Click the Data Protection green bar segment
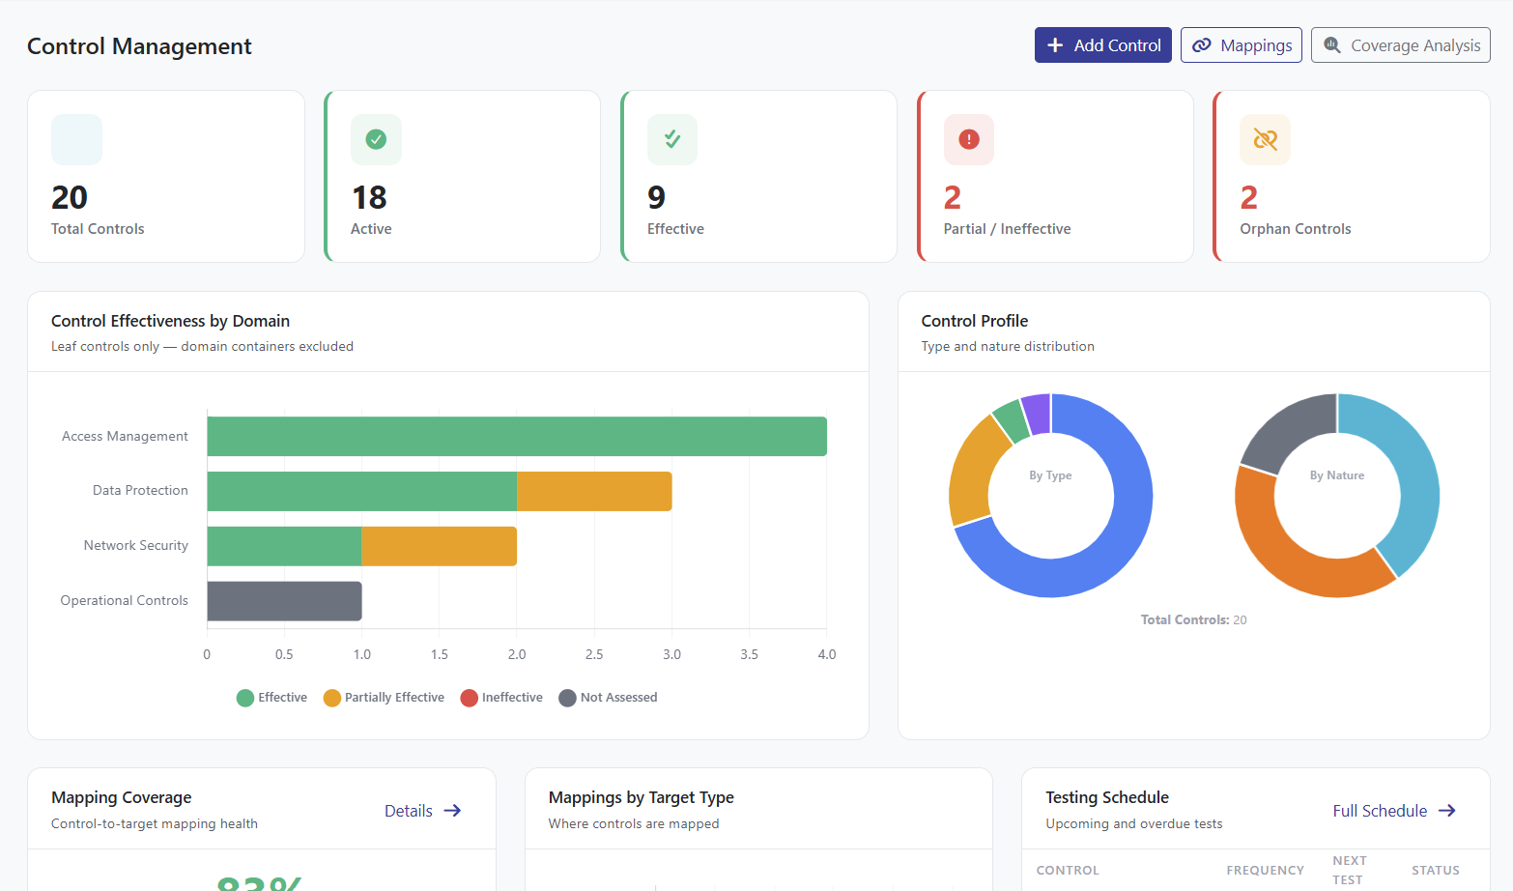Image resolution: width=1513 pixels, height=891 pixels. [362, 491]
